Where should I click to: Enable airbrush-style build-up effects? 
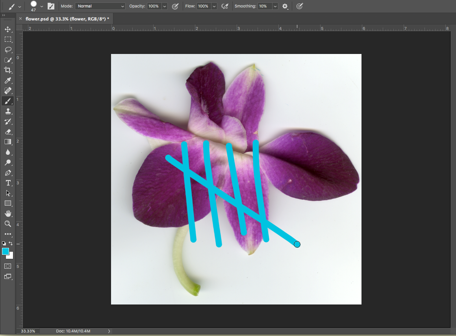point(225,6)
